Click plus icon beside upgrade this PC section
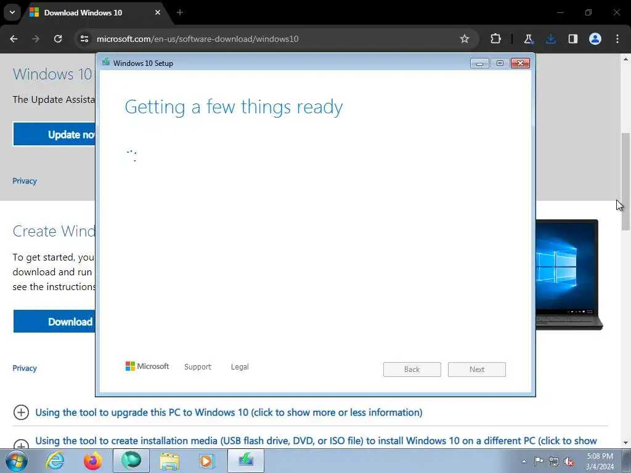The width and height of the screenshot is (631, 473). (21, 412)
